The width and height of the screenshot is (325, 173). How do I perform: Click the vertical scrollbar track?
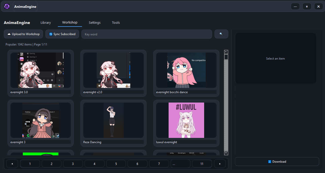point(226,106)
